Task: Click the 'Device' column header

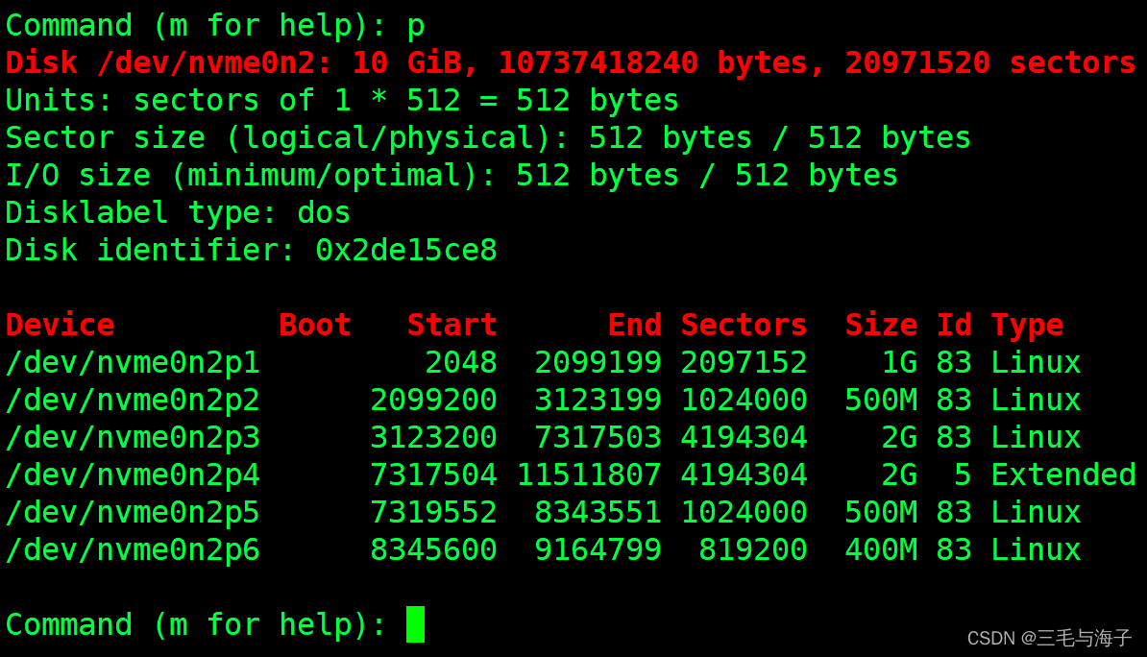Action: pyautogui.click(x=60, y=325)
